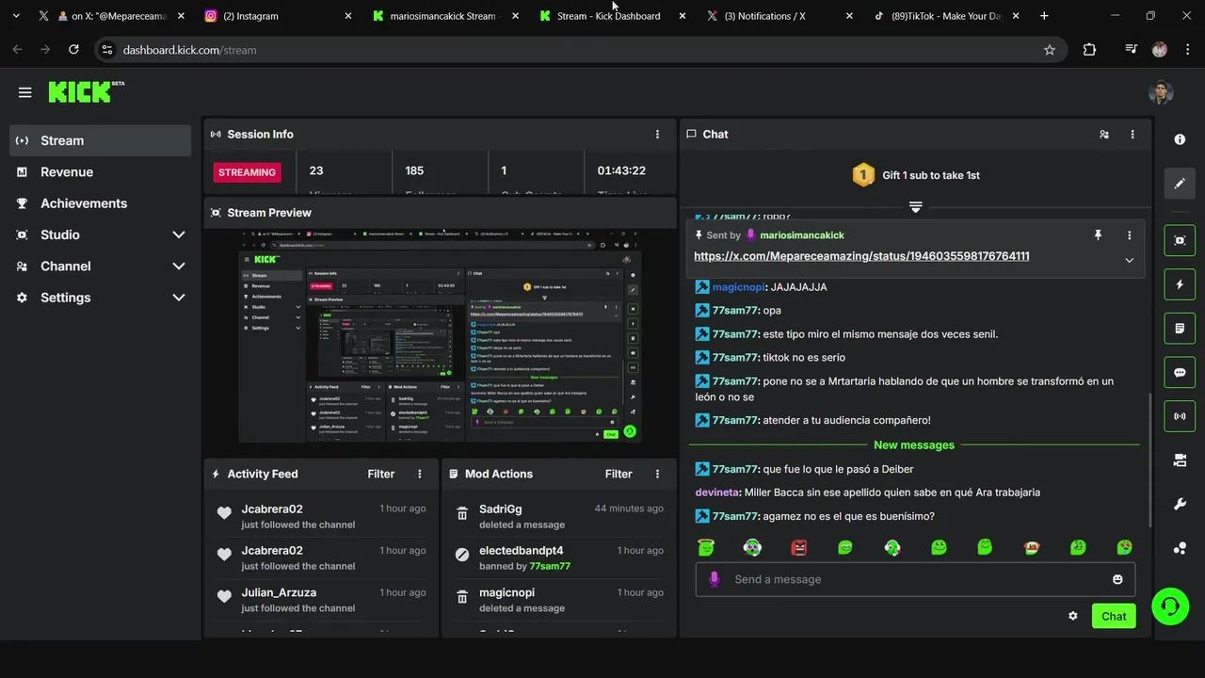Screen dimensions: 1205x678
Task: Open Activity Feed three-dot menu
Action: 420,474
